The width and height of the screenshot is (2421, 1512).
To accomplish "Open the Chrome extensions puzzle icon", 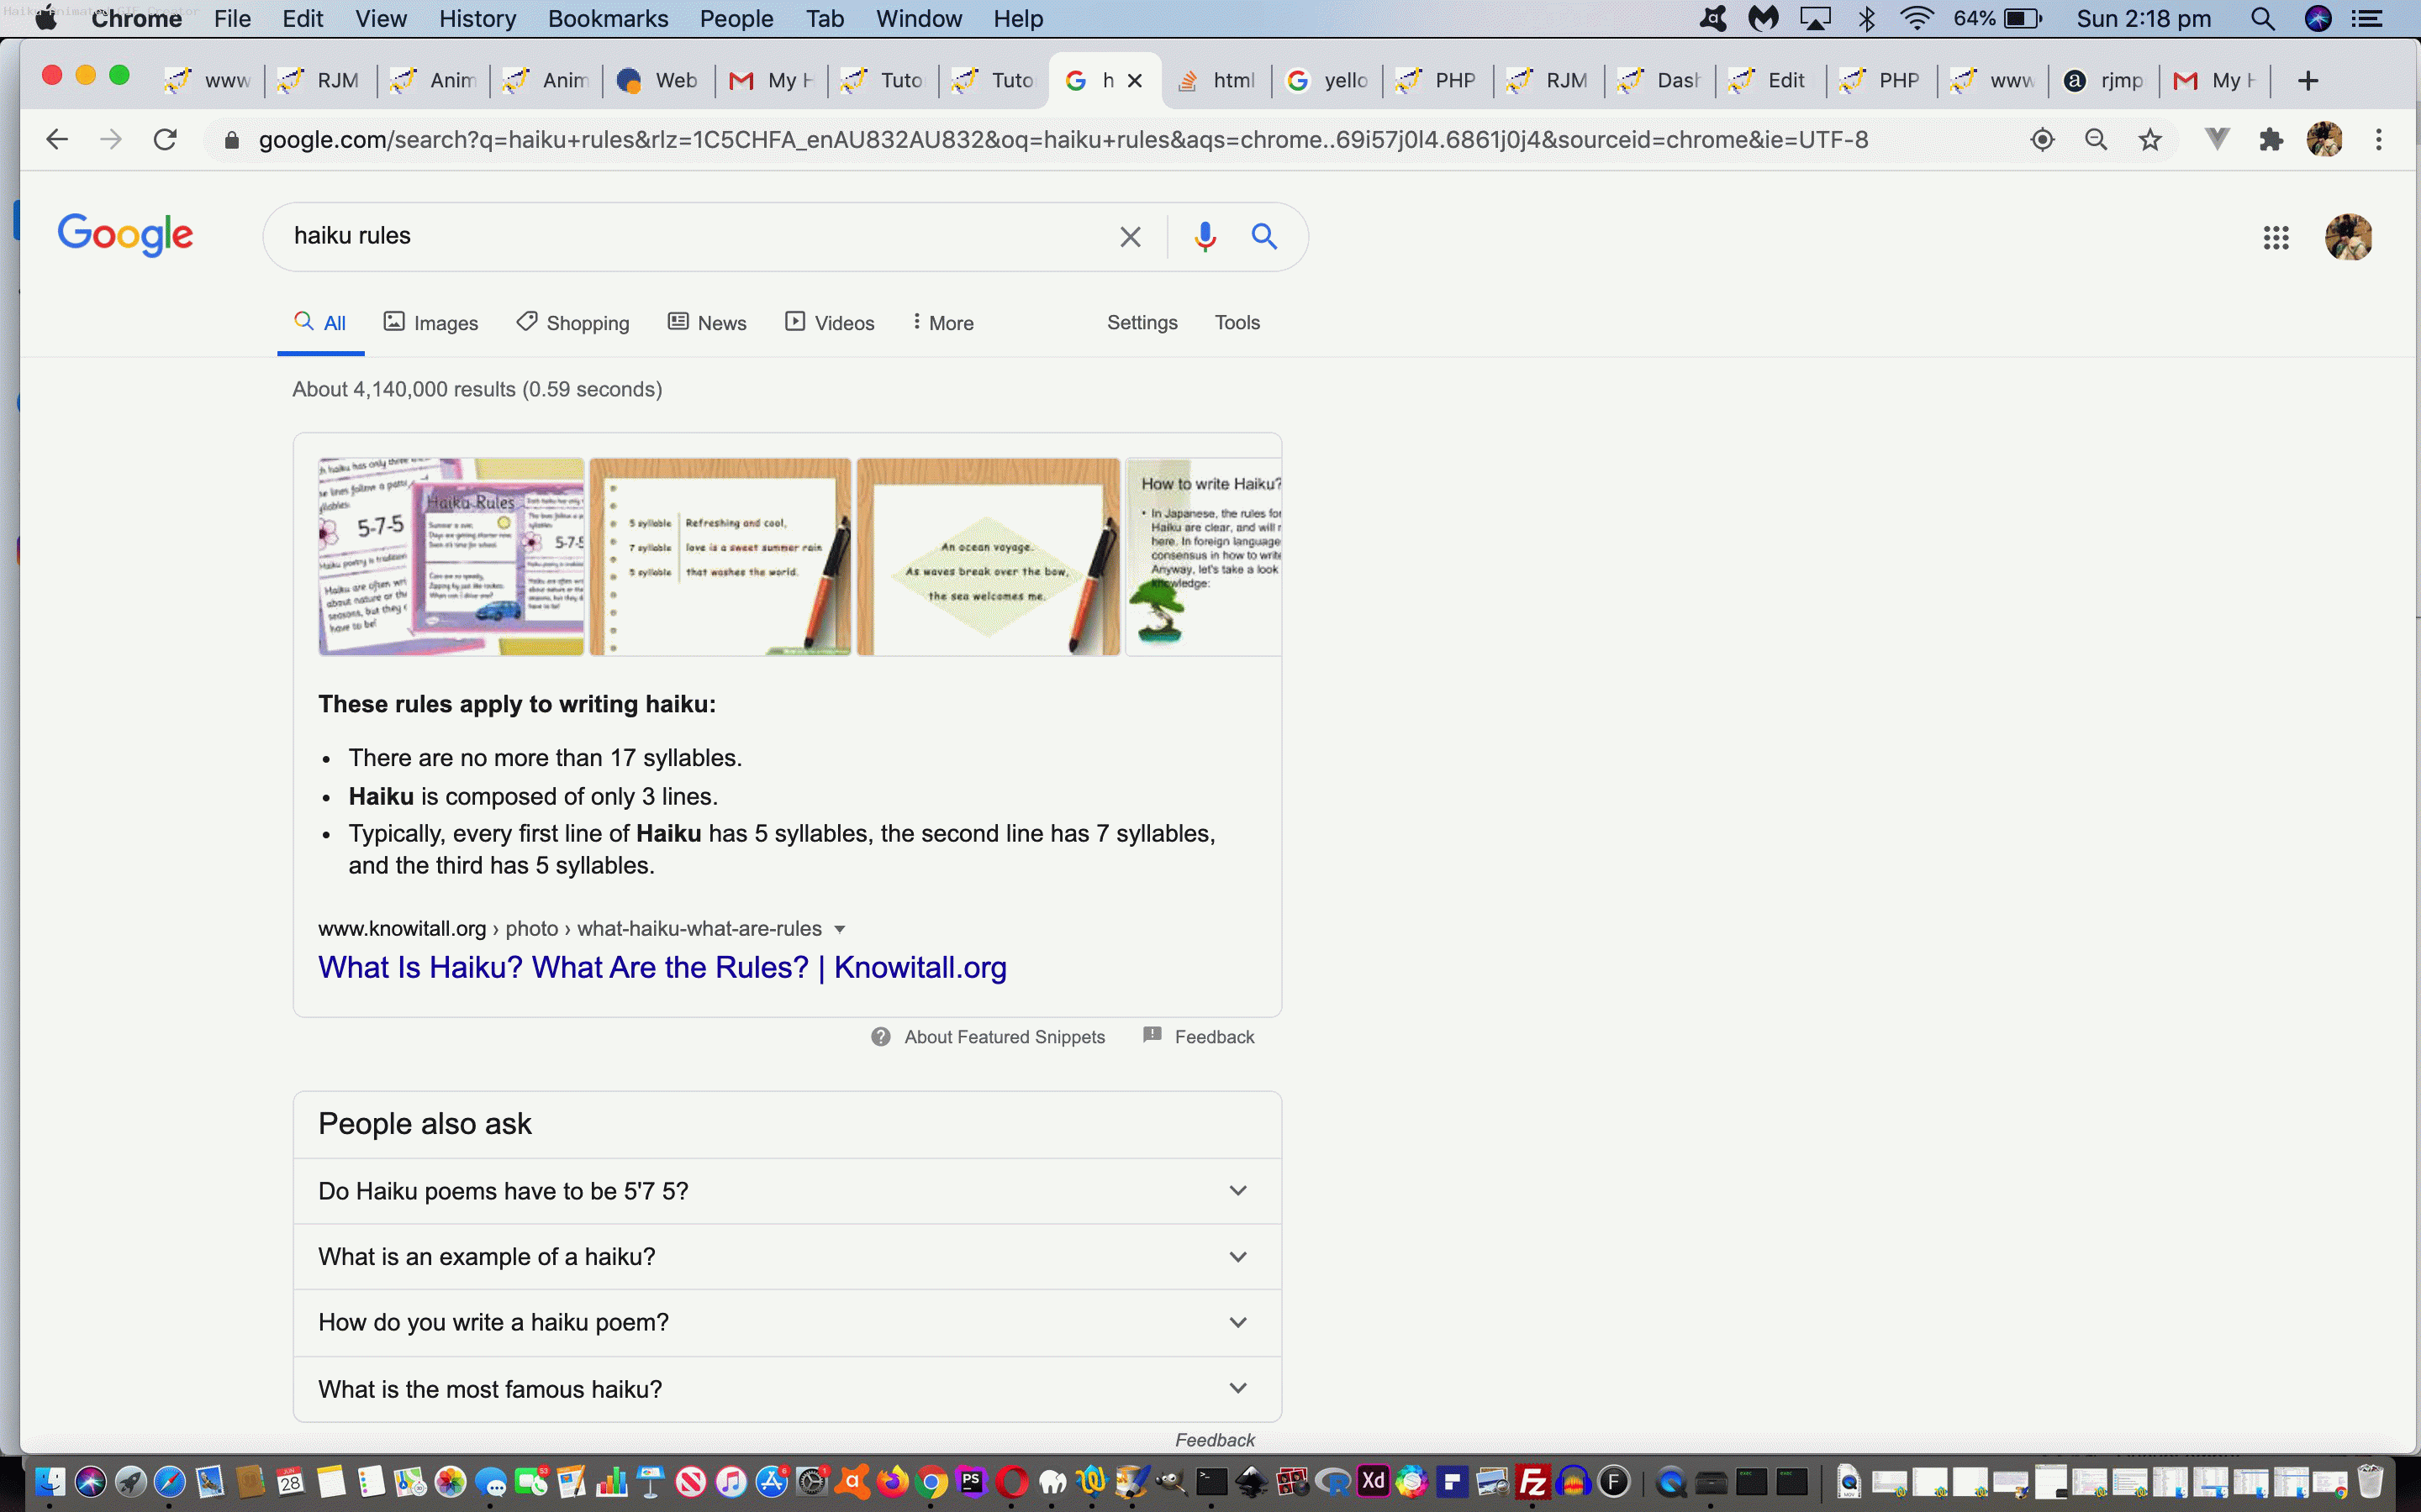I will [x=2271, y=140].
